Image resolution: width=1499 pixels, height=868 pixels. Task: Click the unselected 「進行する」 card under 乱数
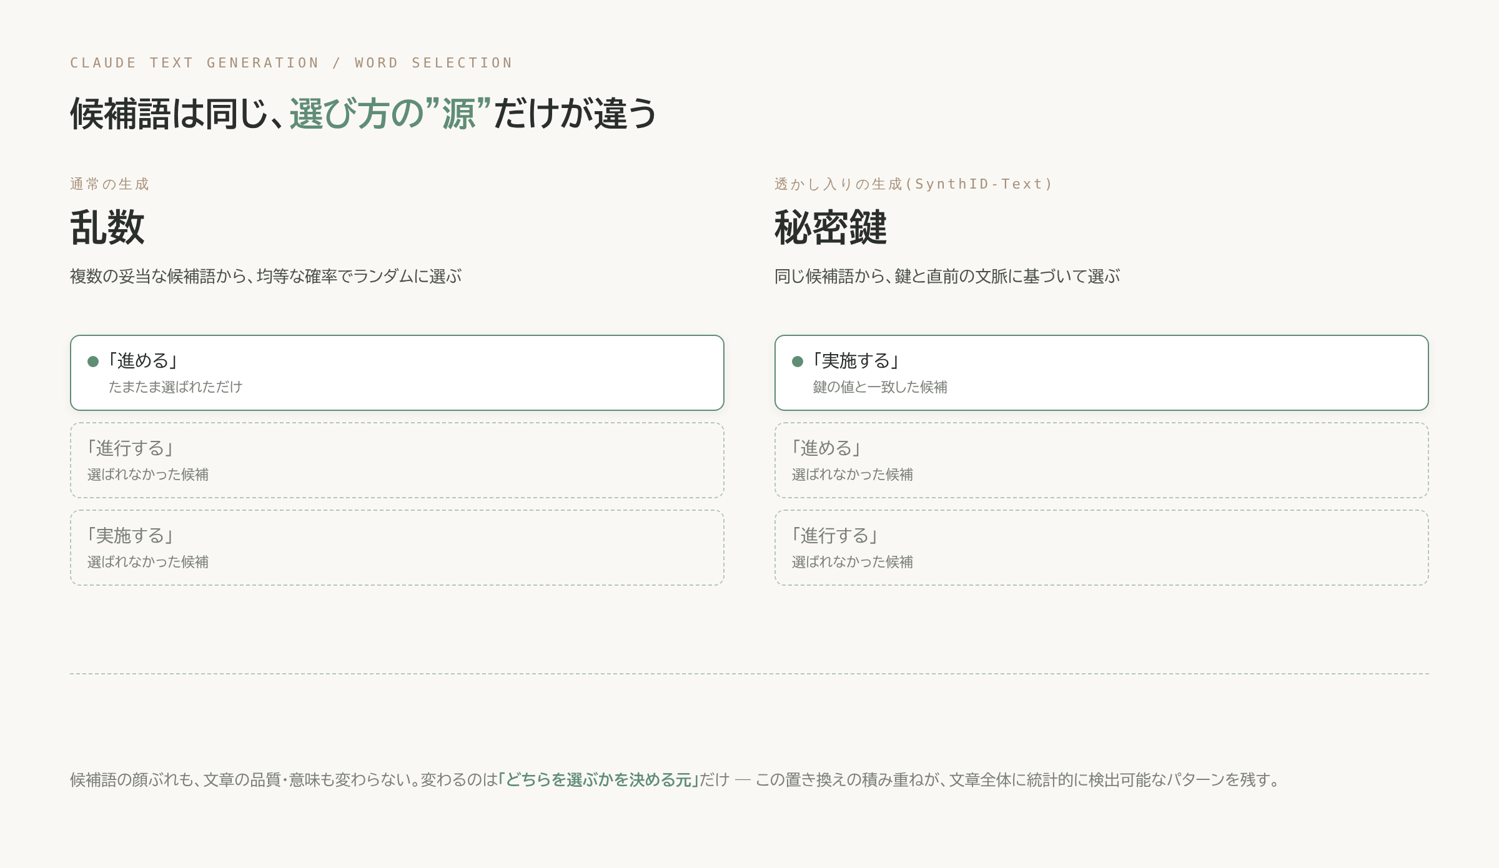[397, 460]
